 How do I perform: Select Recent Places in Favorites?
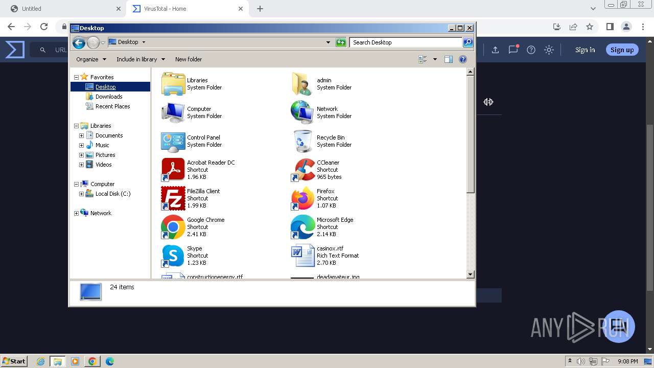[x=112, y=106]
